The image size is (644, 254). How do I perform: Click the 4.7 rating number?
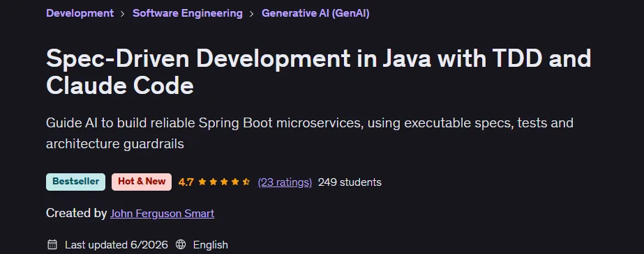(x=186, y=182)
